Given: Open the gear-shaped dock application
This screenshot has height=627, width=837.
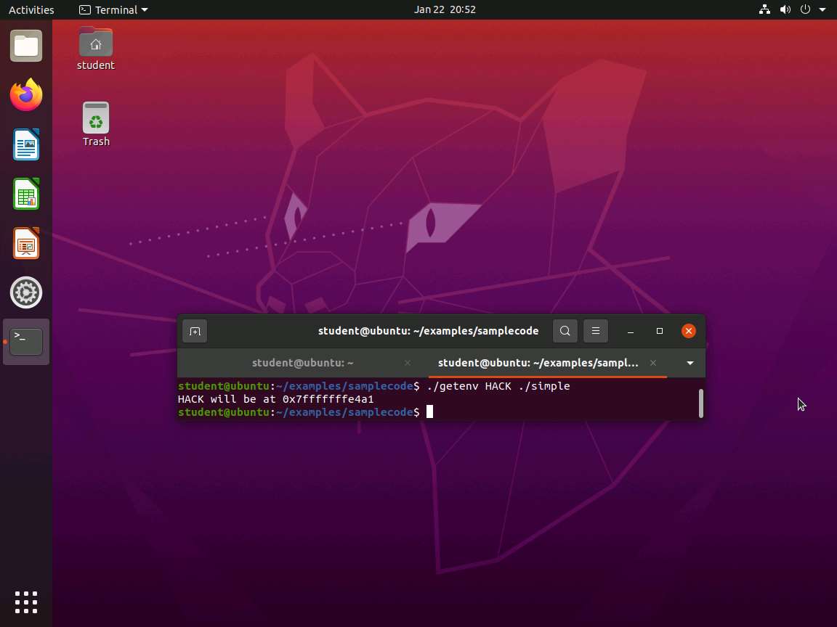Looking at the screenshot, I should 26,292.
